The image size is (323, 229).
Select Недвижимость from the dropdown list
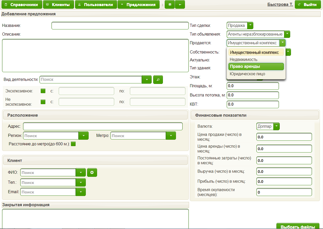coord(256,59)
